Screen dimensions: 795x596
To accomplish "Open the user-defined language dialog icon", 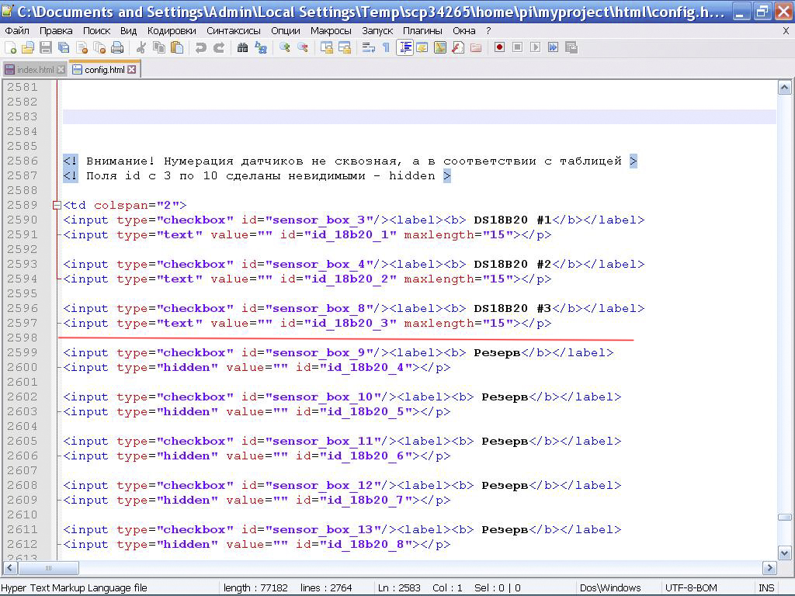I will coord(422,47).
